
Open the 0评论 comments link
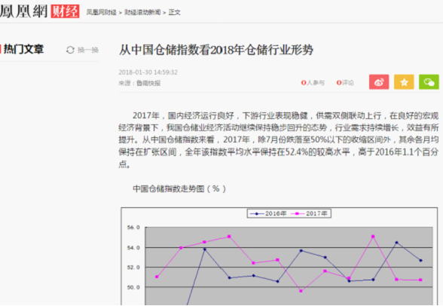(345, 82)
